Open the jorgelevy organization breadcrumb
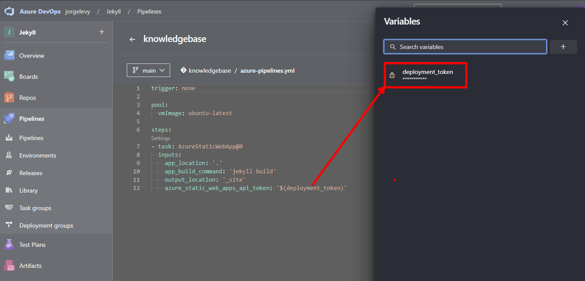Viewport: 585px width, 281px height. click(78, 11)
